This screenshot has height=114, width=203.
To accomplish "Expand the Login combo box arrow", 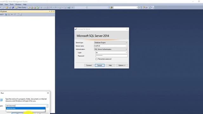I will [126, 53].
